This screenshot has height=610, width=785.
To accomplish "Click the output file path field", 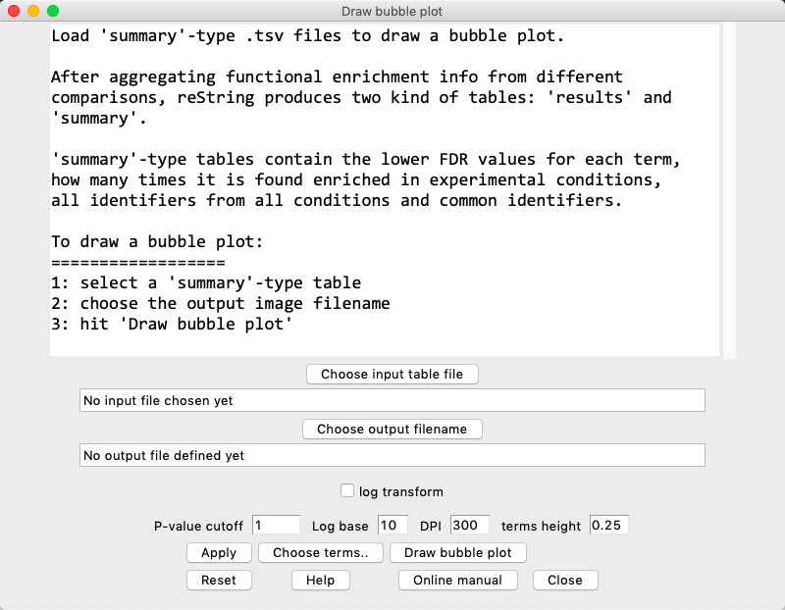I will pos(392,455).
